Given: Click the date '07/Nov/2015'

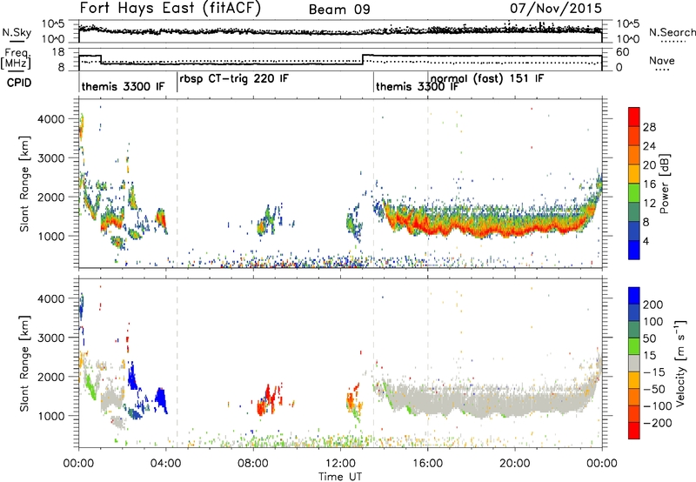Looking at the screenshot, I should (556, 8).
